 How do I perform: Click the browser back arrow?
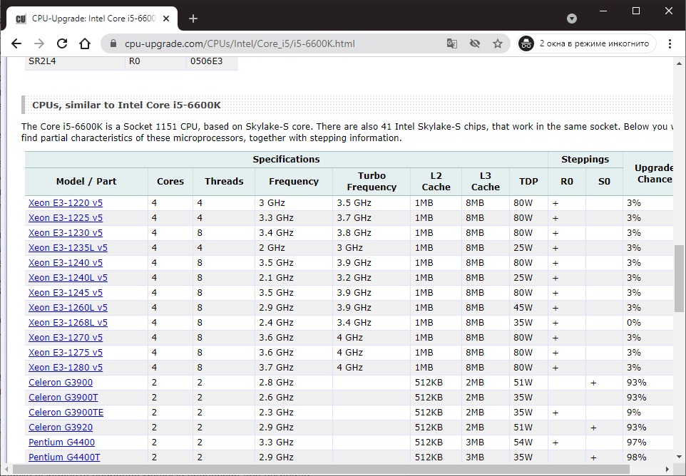(x=16, y=43)
